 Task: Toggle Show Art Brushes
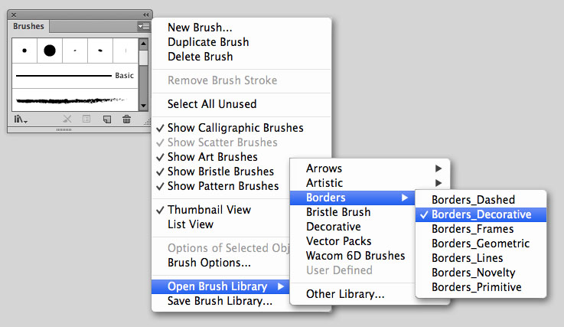coord(212,157)
